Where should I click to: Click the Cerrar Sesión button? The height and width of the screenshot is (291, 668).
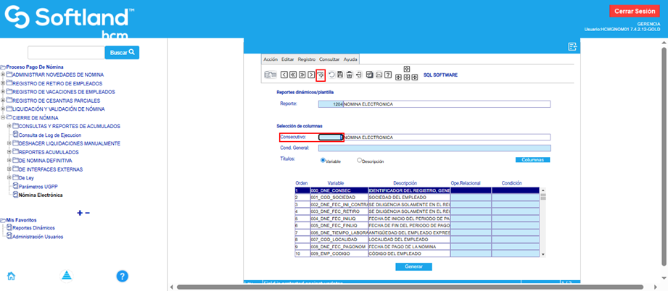click(635, 11)
